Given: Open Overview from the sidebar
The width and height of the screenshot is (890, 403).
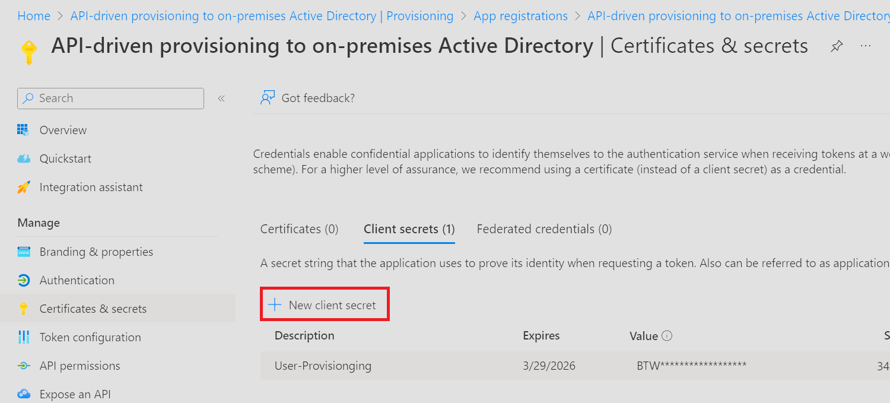Looking at the screenshot, I should click(x=63, y=130).
